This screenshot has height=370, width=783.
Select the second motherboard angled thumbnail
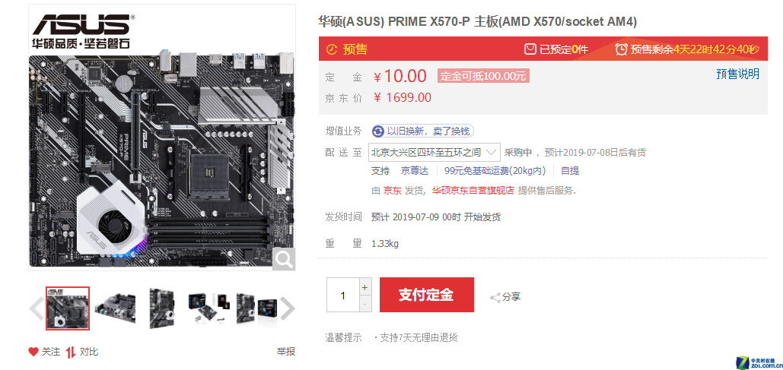(115, 308)
